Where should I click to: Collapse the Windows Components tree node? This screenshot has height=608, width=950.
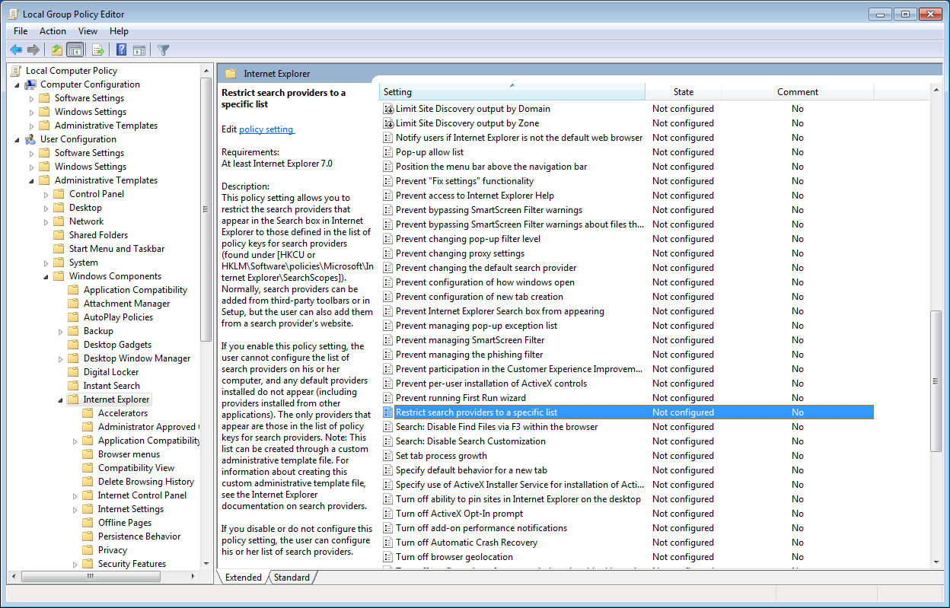[x=46, y=276]
